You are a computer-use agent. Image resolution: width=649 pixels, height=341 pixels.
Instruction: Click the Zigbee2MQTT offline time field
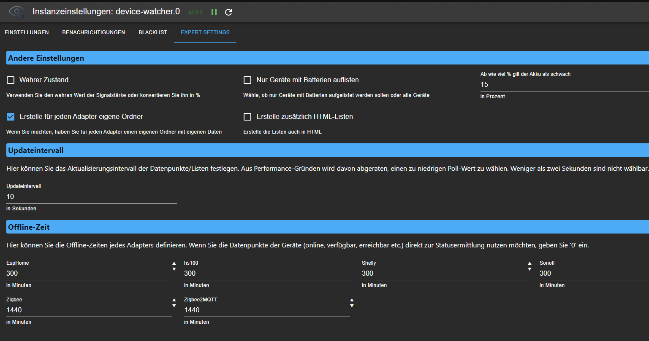(x=267, y=310)
